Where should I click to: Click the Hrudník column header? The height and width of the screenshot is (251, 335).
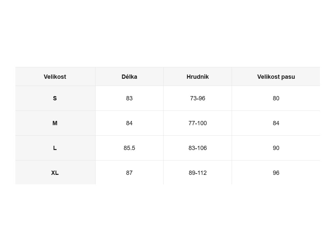[x=198, y=77]
